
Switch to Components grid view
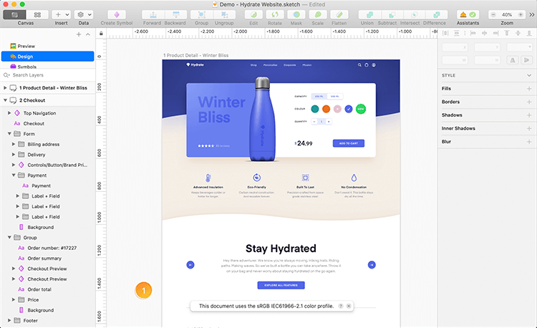[37, 15]
